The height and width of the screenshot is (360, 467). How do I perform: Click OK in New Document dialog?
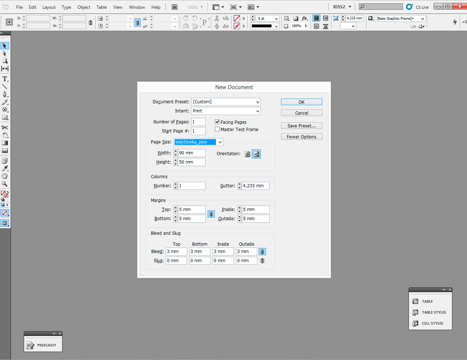[x=301, y=102]
